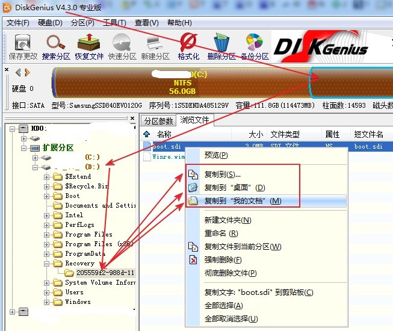This screenshot has width=393, height=331.
Task: Select the 格式化 format toolbar icon
Action: [188, 47]
